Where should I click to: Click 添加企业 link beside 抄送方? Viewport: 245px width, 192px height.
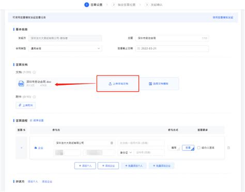point(47,182)
